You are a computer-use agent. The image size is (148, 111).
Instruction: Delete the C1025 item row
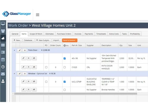point(29,67)
